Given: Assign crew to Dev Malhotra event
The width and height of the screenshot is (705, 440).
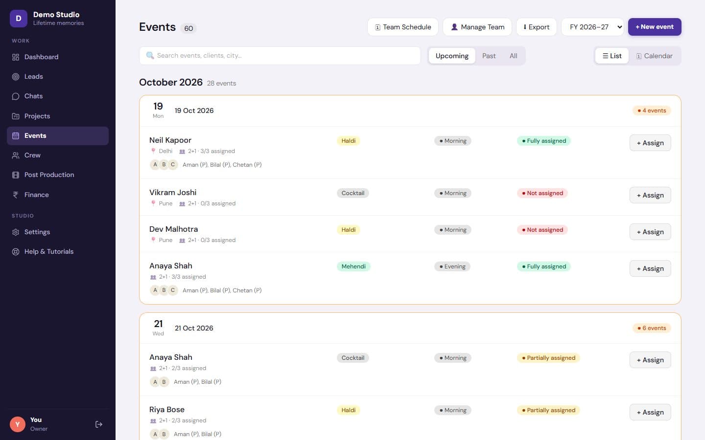Looking at the screenshot, I should point(650,232).
